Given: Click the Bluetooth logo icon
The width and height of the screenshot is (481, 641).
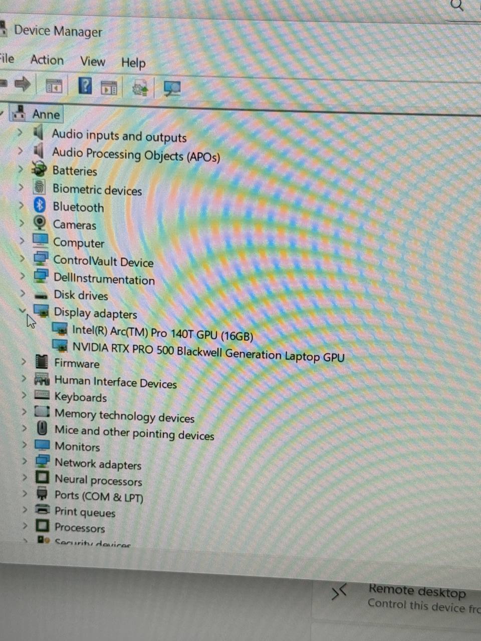Looking at the screenshot, I should click(40, 205).
